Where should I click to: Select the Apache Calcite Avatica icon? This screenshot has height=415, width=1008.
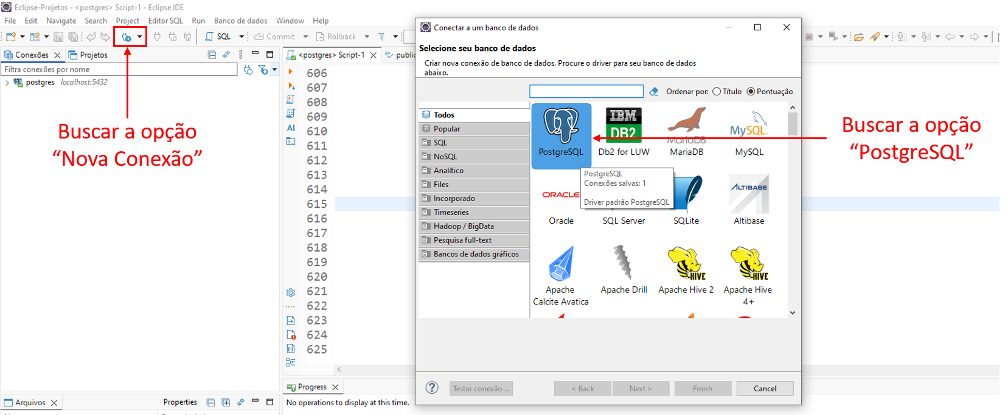point(560,275)
